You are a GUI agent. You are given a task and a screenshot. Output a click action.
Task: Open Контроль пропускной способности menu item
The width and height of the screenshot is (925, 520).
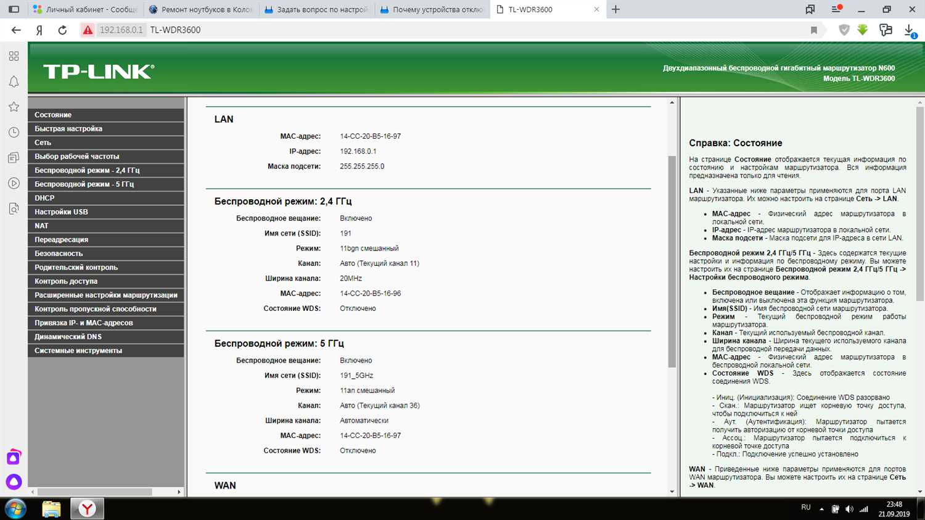(106, 309)
